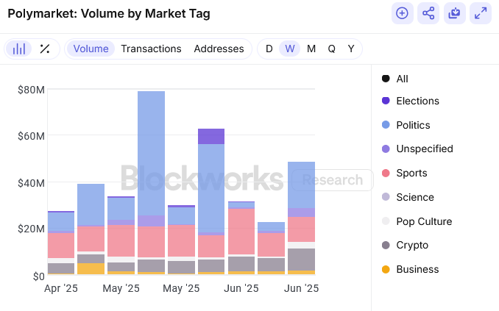Toggle the Sports legend series
This screenshot has width=499, height=311.
405,174
